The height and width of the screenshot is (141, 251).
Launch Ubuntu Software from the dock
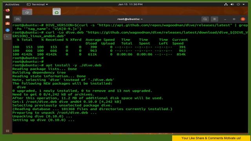pyautogui.click(x=7, y=23)
